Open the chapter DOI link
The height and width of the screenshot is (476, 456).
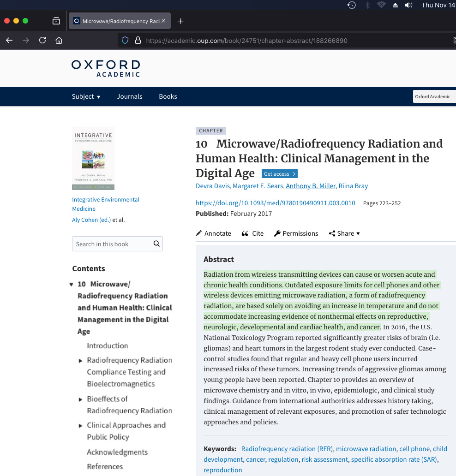(x=276, y=203)
